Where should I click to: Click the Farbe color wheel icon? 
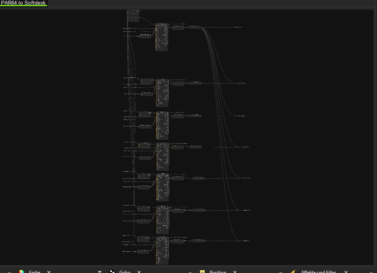pyautogui.click(x=21, y=271)
